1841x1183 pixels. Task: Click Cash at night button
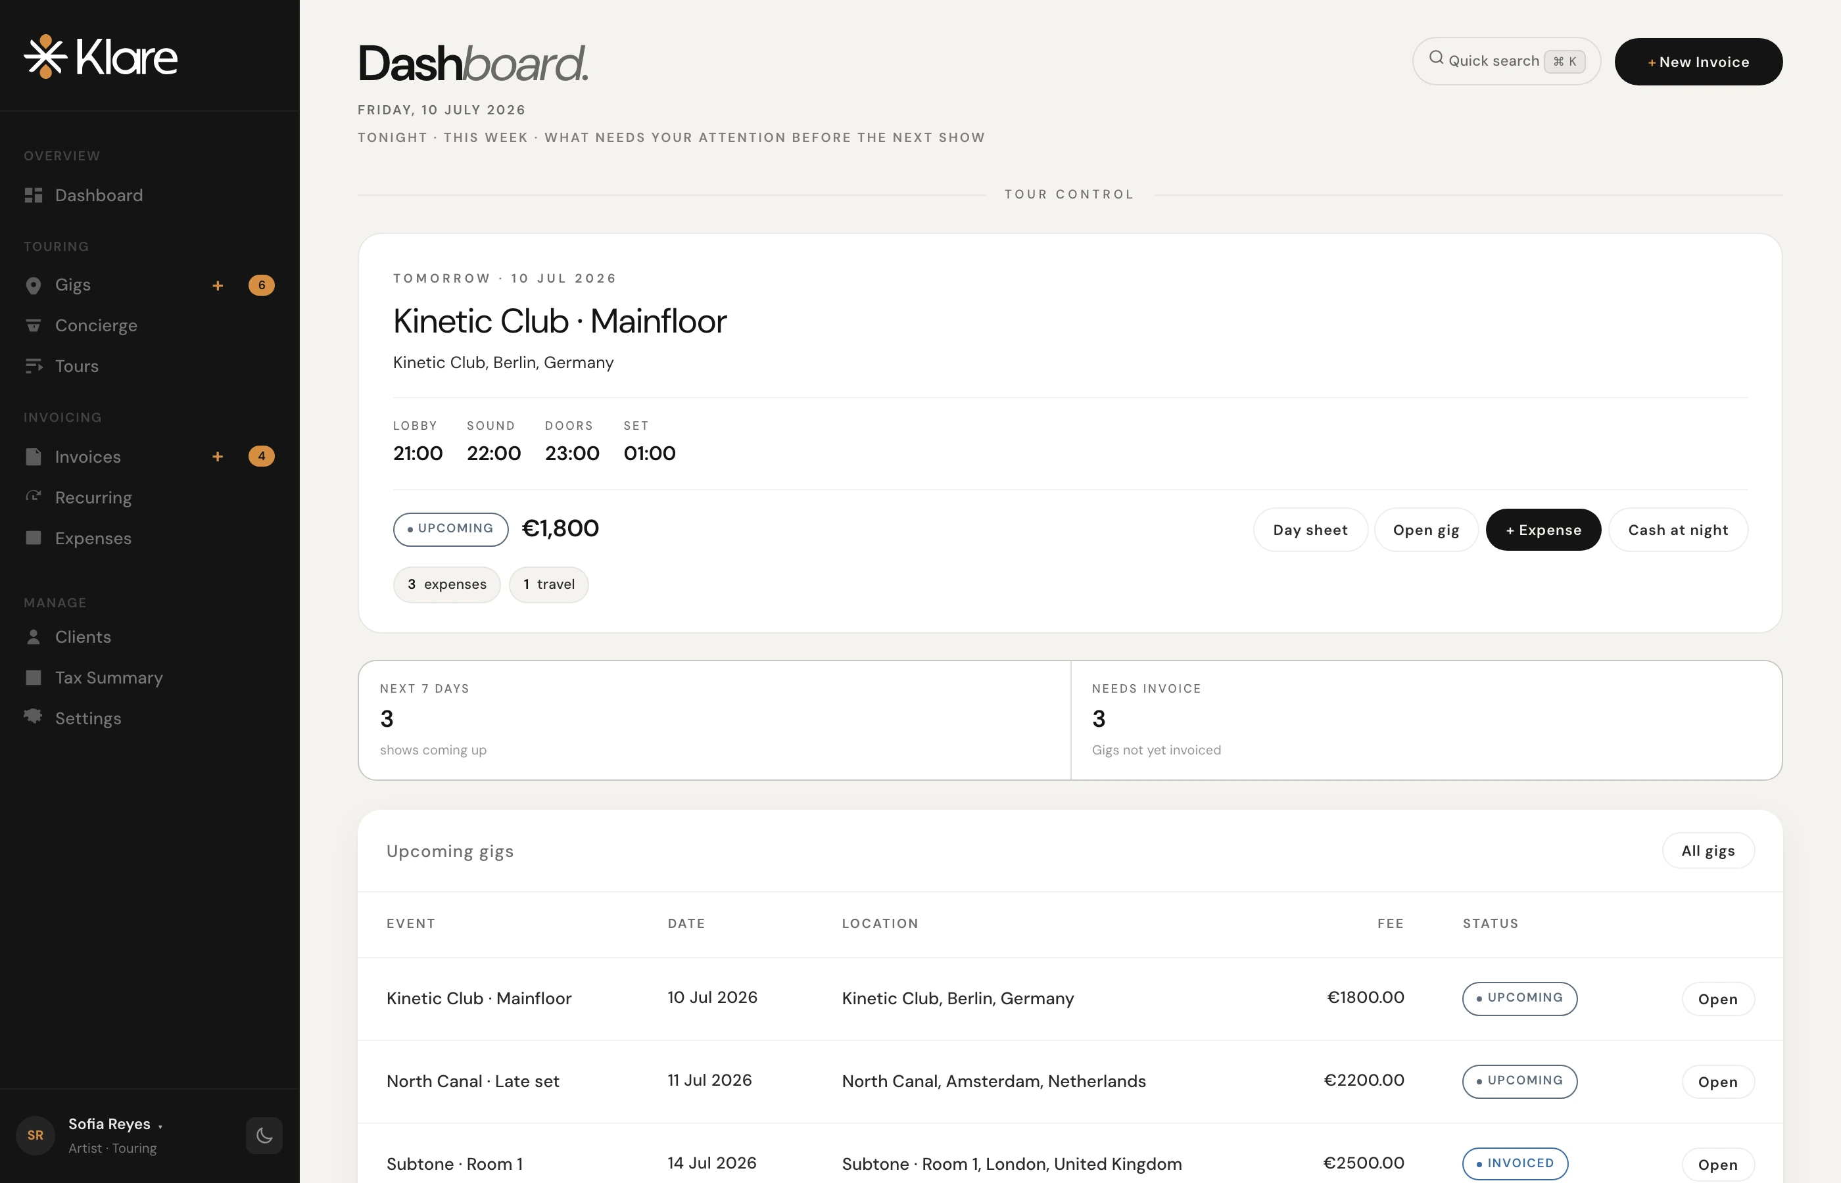tap(1678, 530)
